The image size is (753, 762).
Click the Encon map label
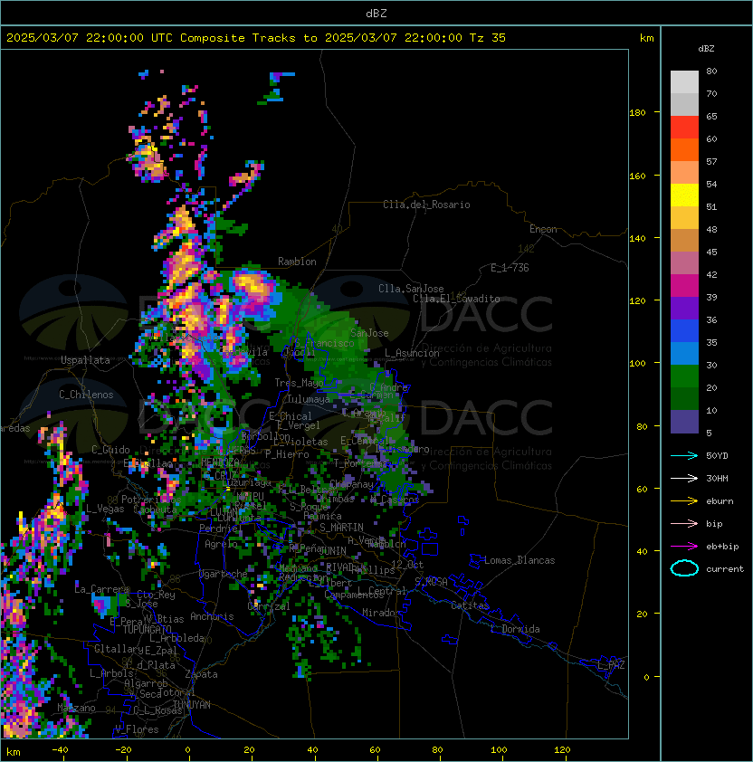(543, 229)
